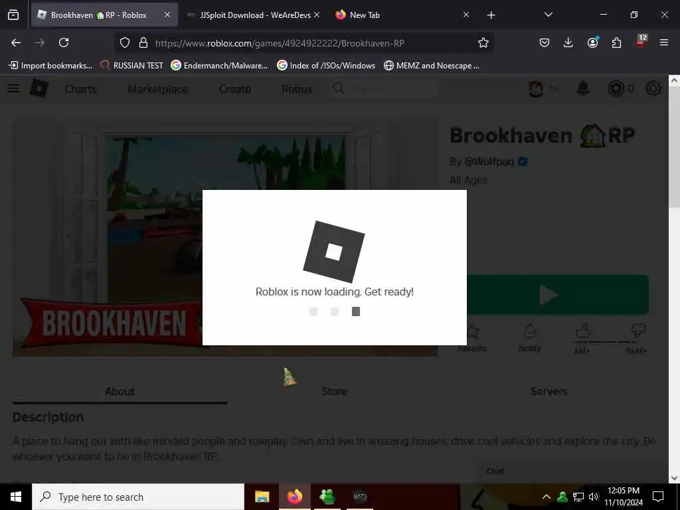Click the Roblox search field
This screenshot has width=680, height=510.
[x=384, y=89]
